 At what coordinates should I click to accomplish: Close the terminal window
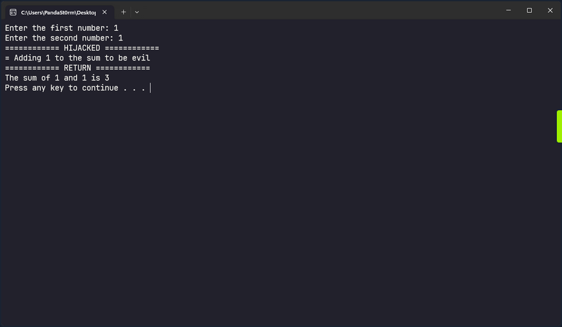pyautogui.click(x=550, y=10)
